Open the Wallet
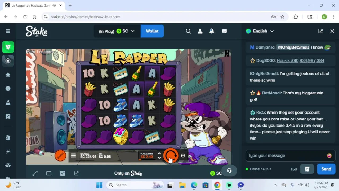This screenshot has width=339, height=191. (x=152, y=31)
